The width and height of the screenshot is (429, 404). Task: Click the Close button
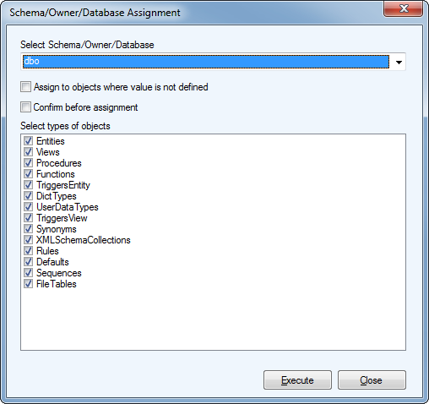[372, 380]
